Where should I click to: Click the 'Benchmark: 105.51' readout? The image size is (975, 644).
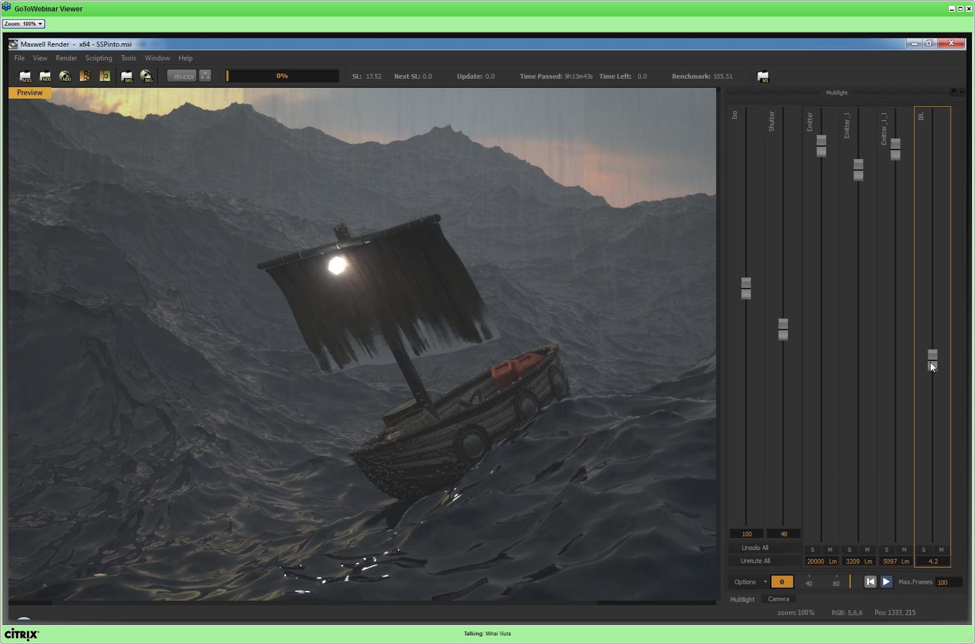pyautogui.click(x=702, y=76)
